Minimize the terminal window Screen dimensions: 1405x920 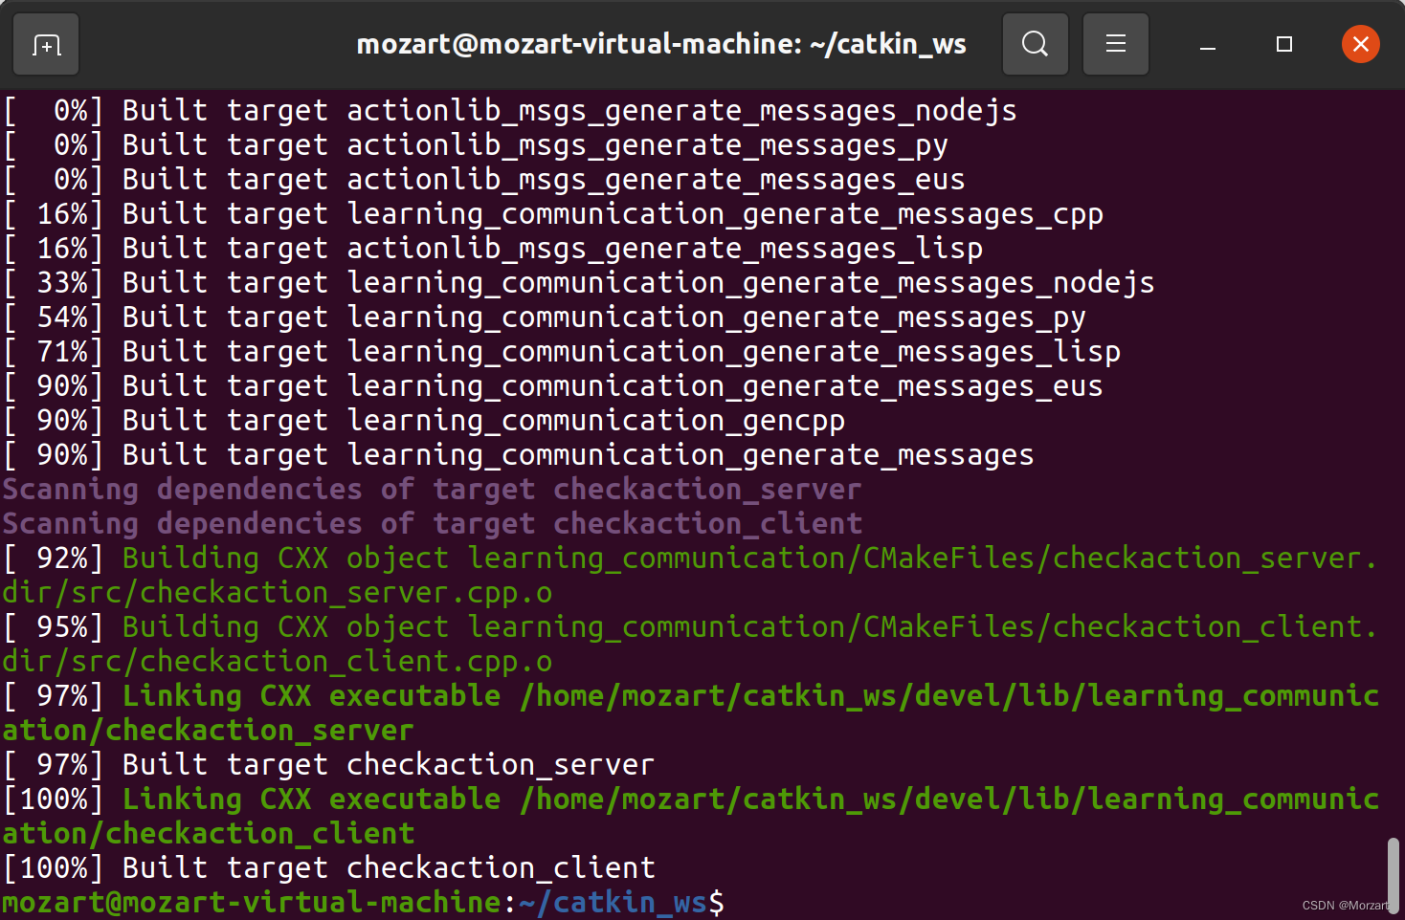click(1208, 45)
